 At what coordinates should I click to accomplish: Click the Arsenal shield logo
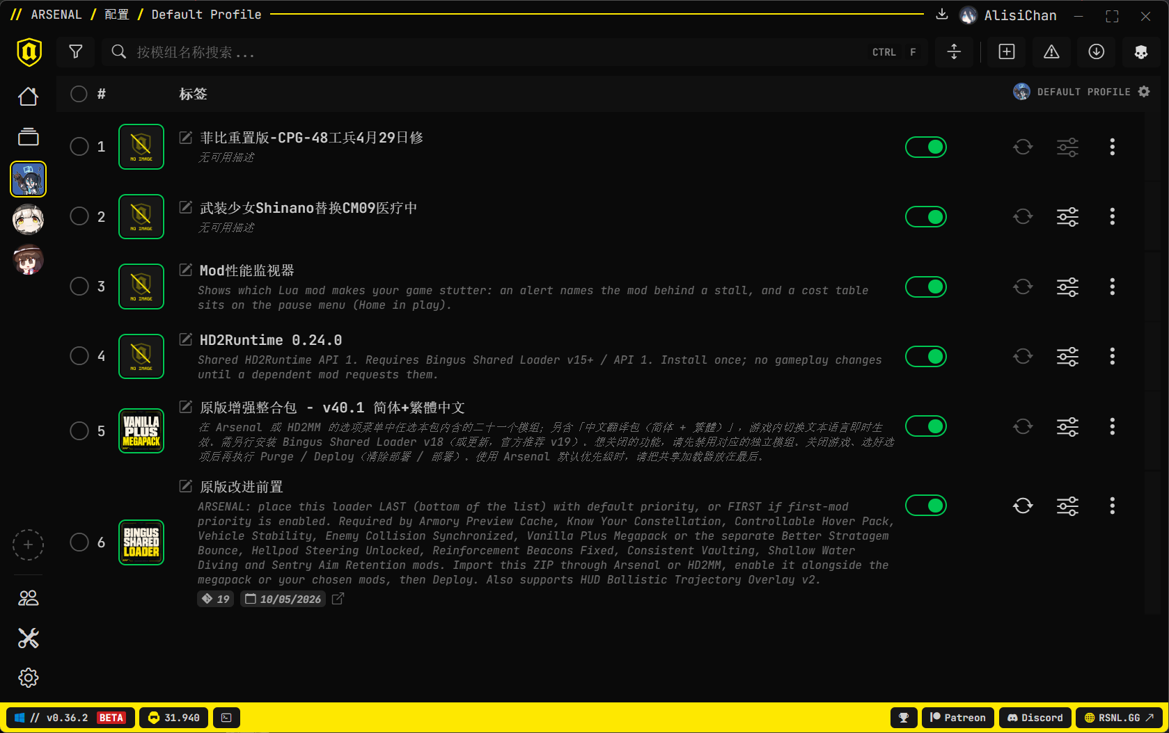(x=29, y=52)
